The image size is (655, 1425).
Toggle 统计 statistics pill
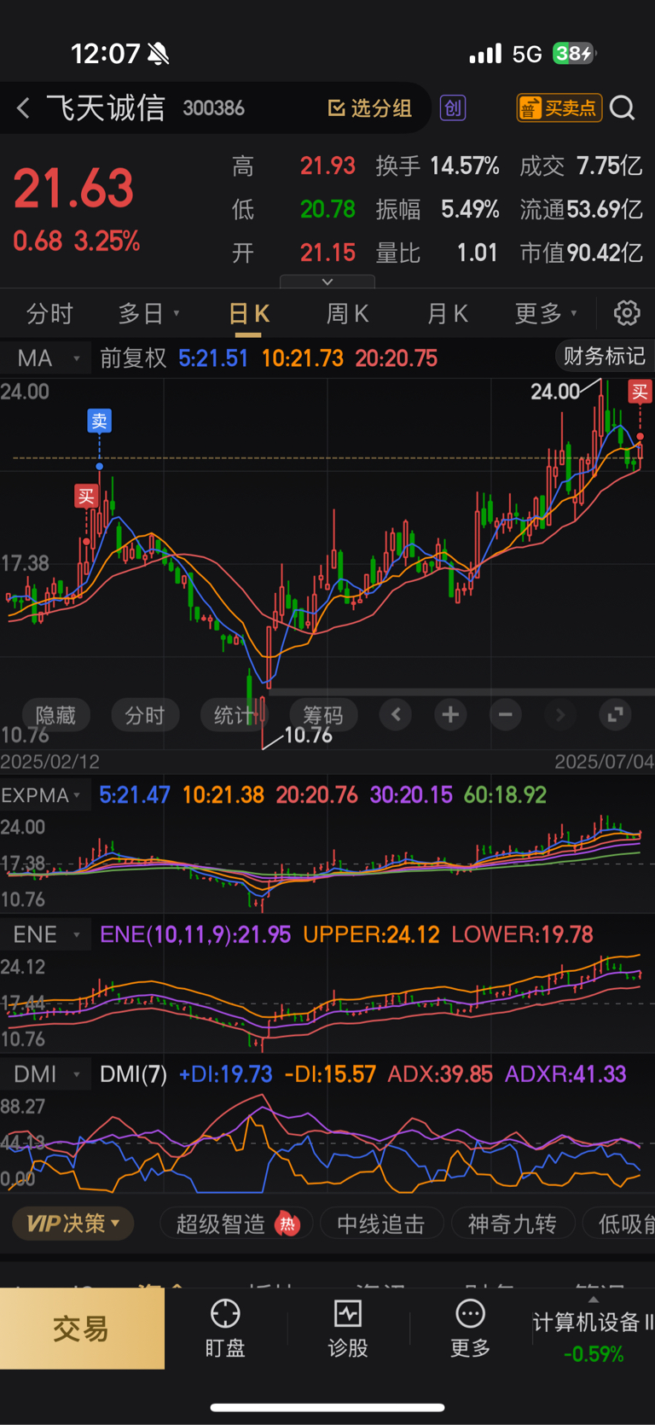[234, 715]
